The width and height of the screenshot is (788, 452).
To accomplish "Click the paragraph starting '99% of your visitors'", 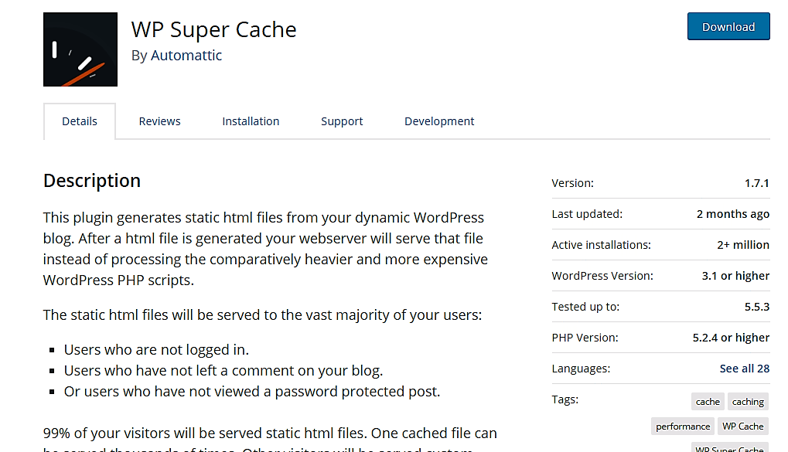I will tap(270, 438).
